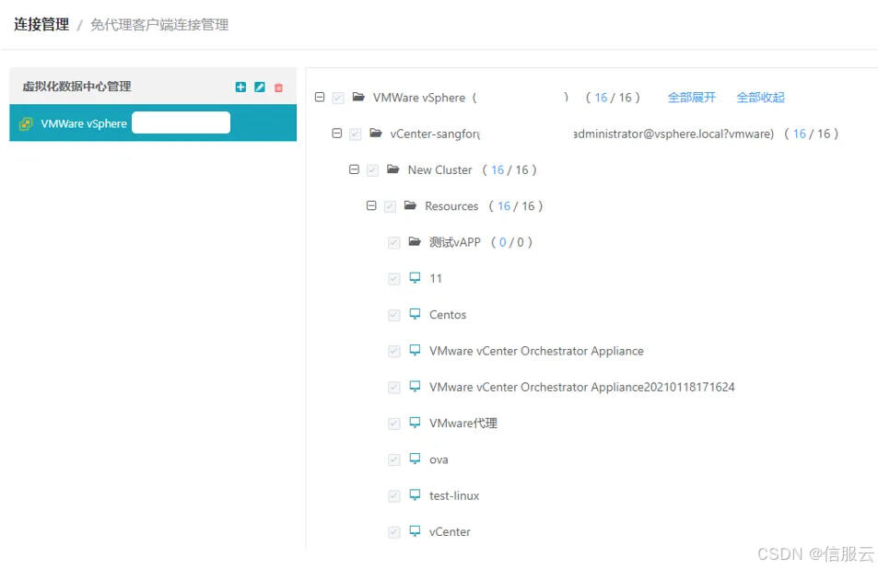
Task: Click VM icon of Appliance20210118171624
Action: [415, 387]
